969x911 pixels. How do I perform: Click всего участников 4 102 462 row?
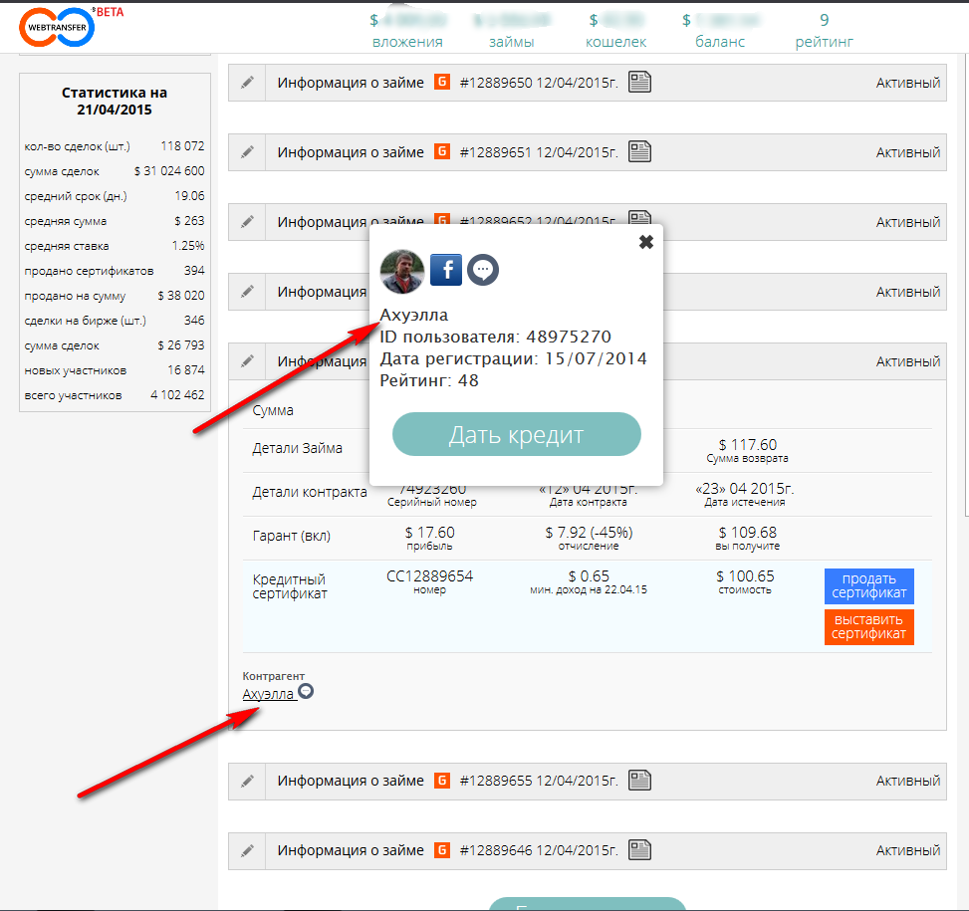tap(115, 395)
